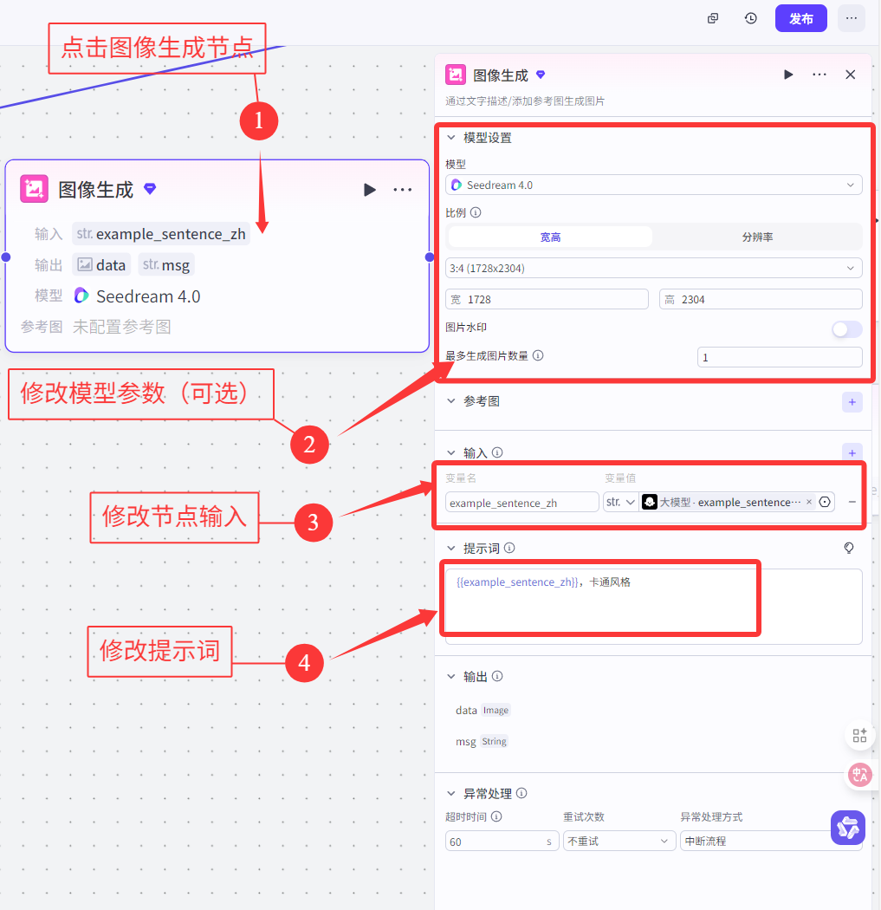Run the 图像生成 node on the canvas
Screen dimensions: 881x910
tap(369, 189)
